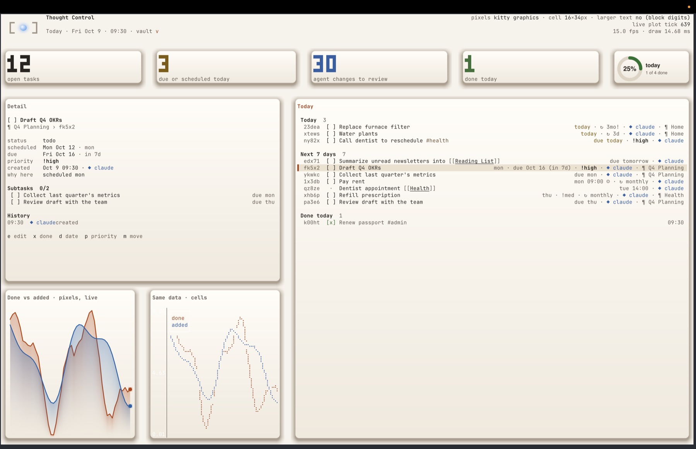Collapse the Done today section
This screenshot has width=696, height=449.
pyautogui.click(x=321, y=215)
